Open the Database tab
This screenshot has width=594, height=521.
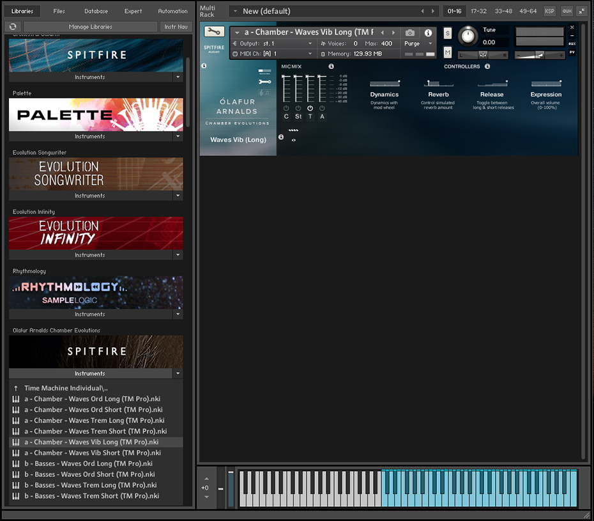pos(96,12)
